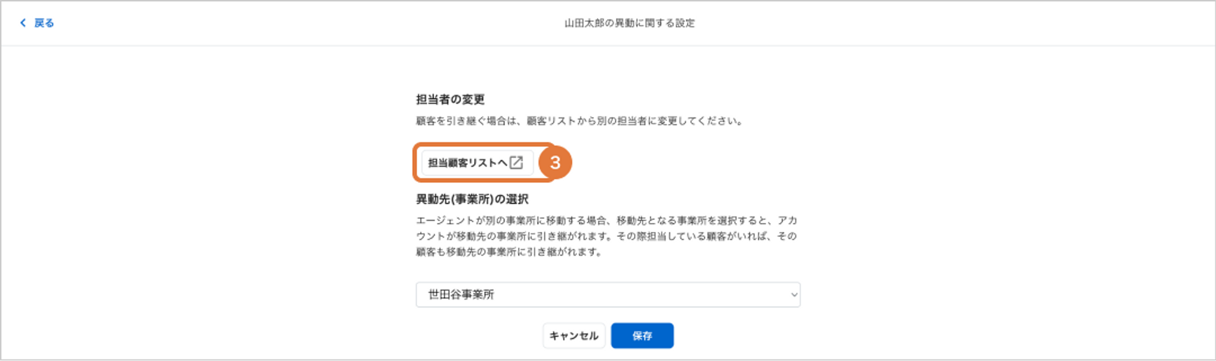Click the paragraph line starting エージェントが別の事業所
The height and width of the screenshot is (361, 1216).
[x=606, y=220]
